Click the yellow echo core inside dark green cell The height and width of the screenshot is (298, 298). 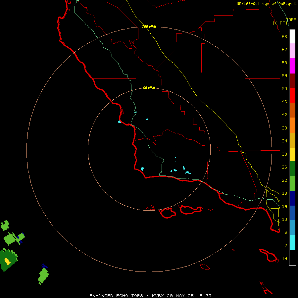pos(7,261)
